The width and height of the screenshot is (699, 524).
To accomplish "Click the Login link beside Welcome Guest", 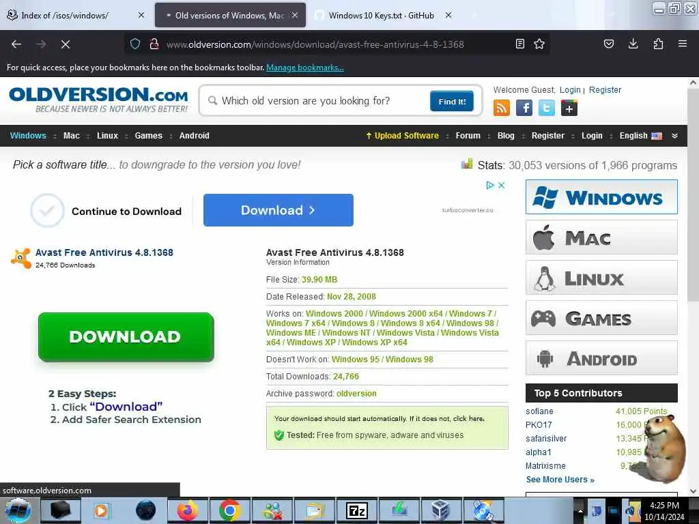I will pos(570,90).
